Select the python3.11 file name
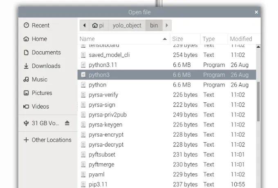278x188 pixels. pos(103,65)
